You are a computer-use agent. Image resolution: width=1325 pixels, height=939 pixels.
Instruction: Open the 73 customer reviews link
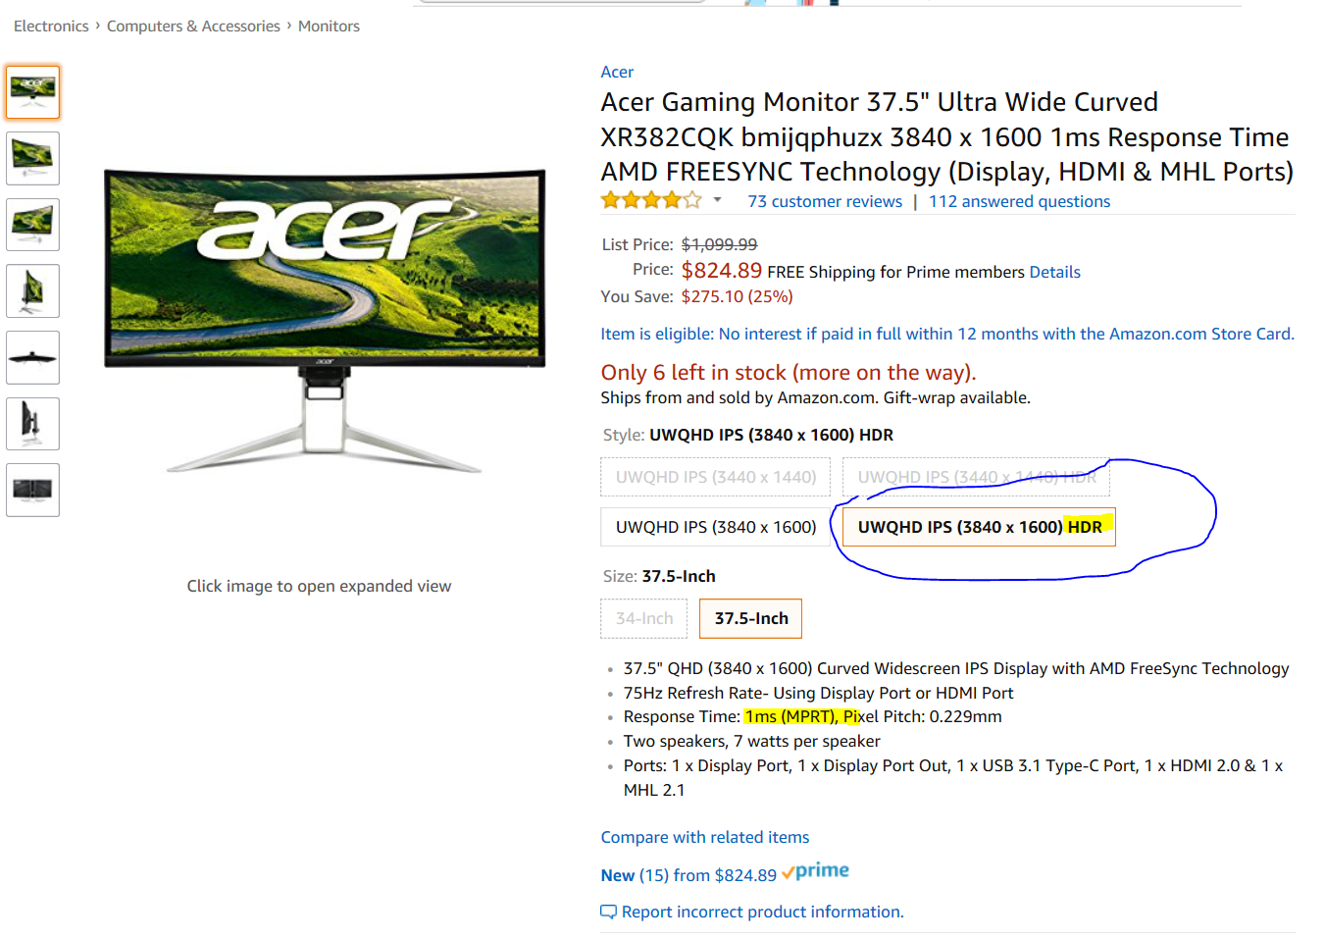[825, 201]
